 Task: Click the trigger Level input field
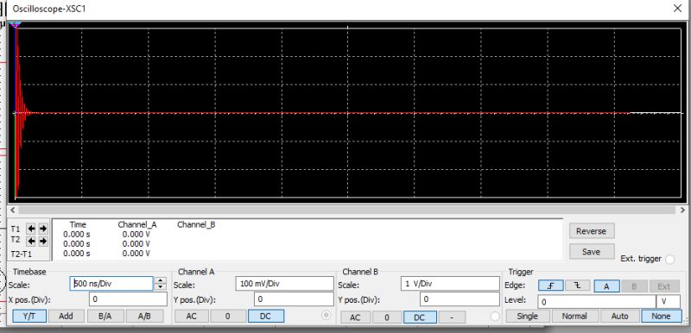pyautogui.click(x=597, y=302)
